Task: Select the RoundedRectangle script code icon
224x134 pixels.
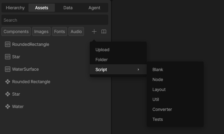Action: (7, 44)
